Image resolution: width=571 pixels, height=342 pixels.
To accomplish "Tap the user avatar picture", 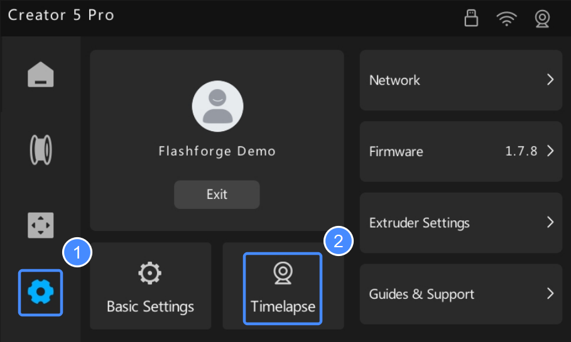I will (x=217, y=106).
